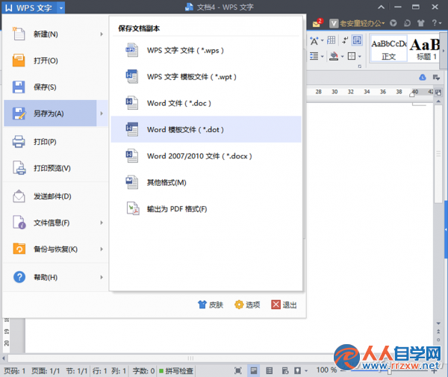Click the Send Mail (发送邮件) envelope icon

[x=19, y=196]
